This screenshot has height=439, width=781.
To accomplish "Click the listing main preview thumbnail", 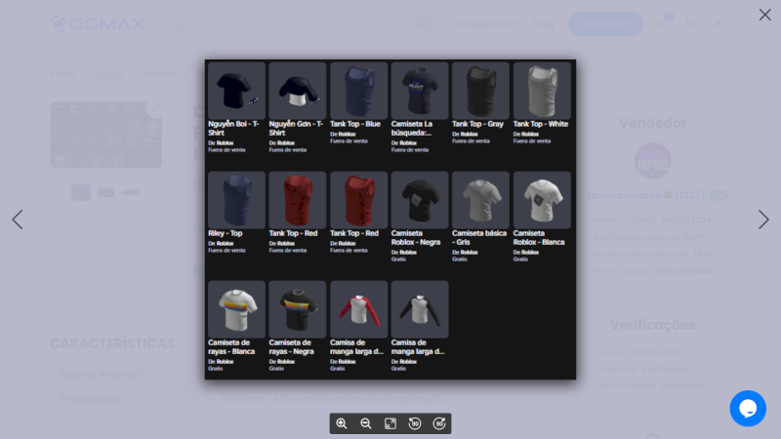I will (106, 135).
